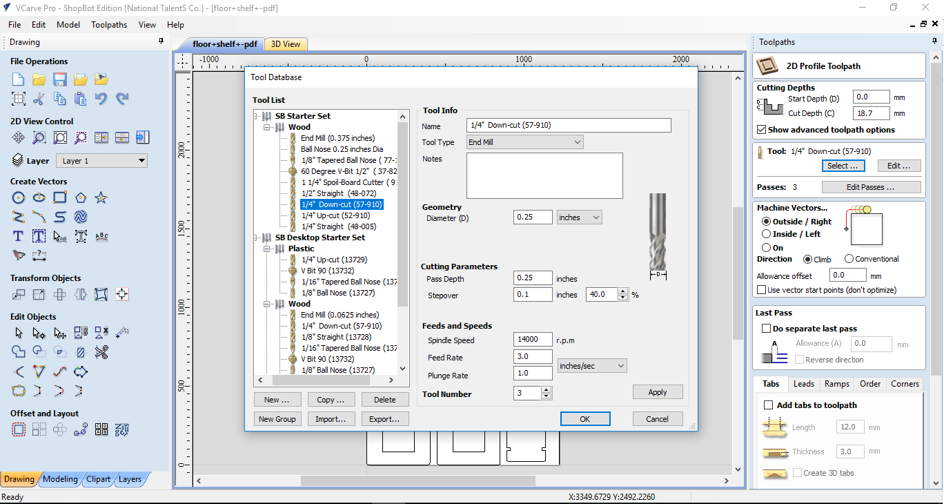Select the Draw Circle tool
This screenshot has height=504, width=944.
click(19, 198)
